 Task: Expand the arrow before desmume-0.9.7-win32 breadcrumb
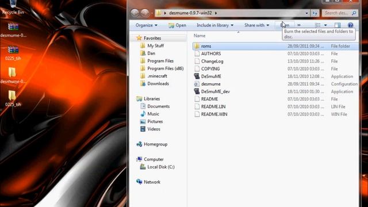pyautogui.click(x=165, y=13)
